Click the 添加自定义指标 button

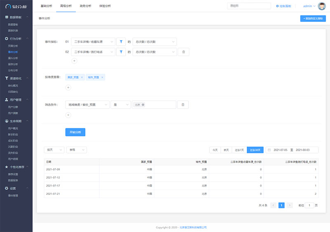pyautogui.click(x=313, y=19)
